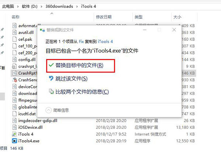221x152 pixels.
Task: Skip this file option
Action: 71,79
